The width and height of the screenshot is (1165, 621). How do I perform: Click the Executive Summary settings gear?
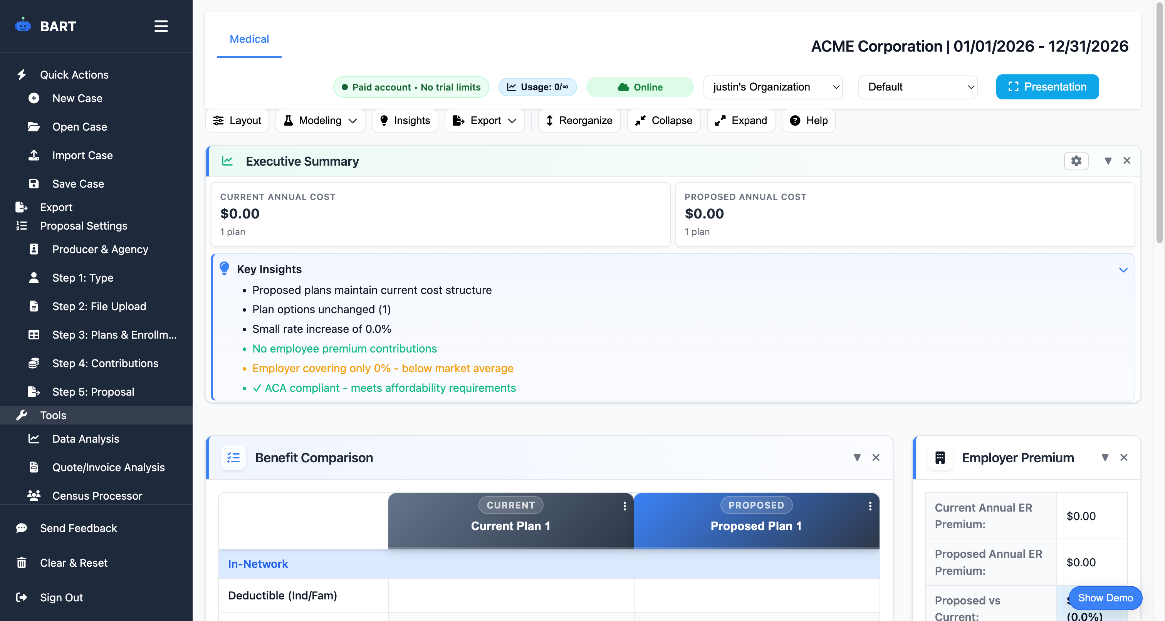click(1076, 161)
